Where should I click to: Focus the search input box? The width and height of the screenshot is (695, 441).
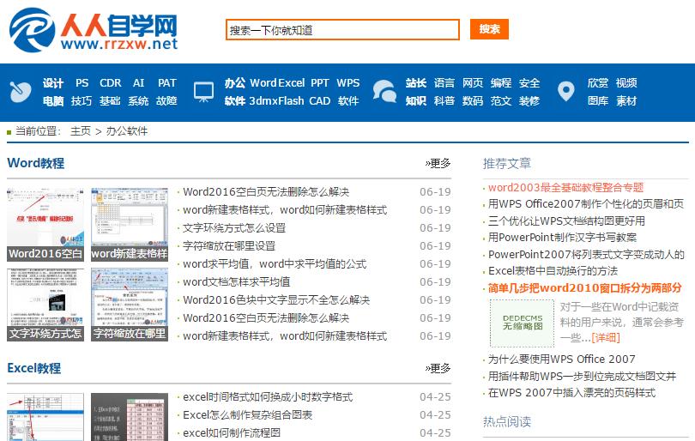tap(342, 30)
